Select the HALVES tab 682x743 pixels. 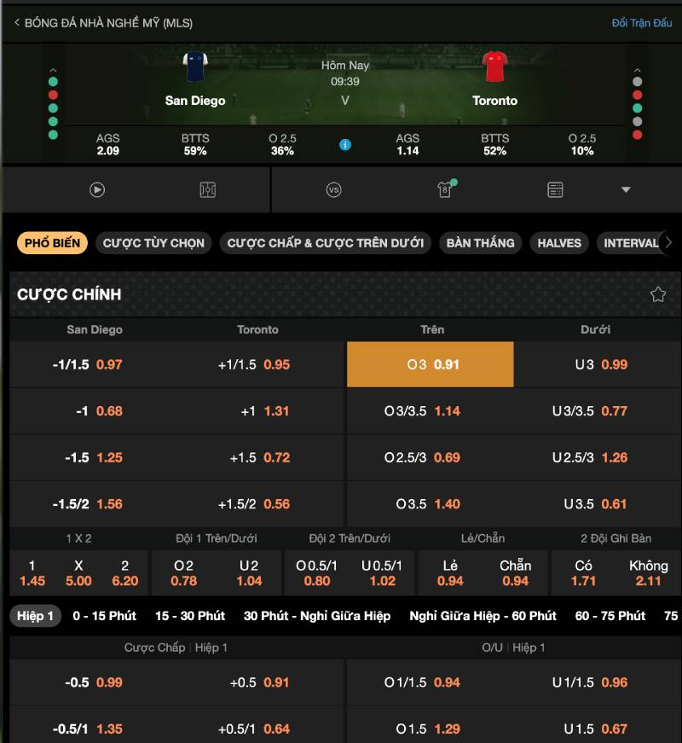tap(559, 243)
